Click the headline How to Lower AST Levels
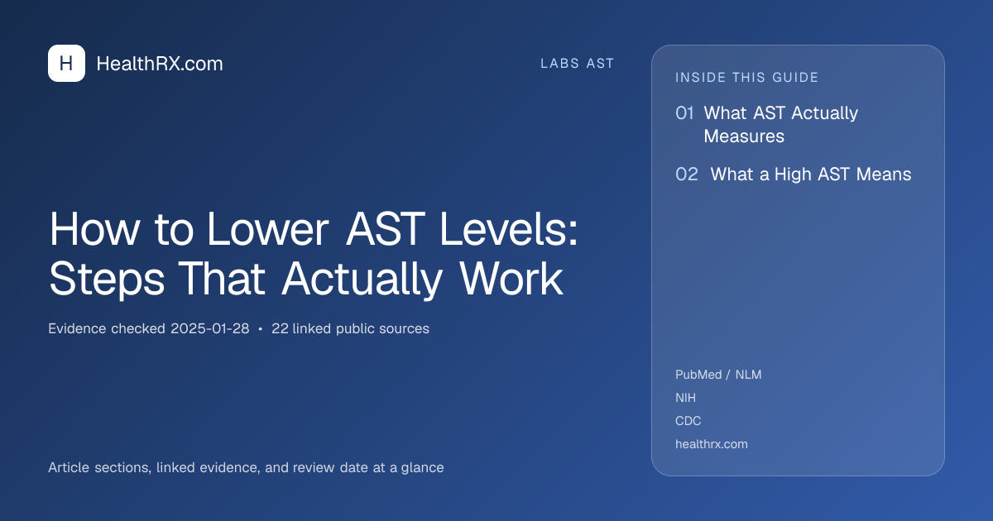Image resolution: width=993 pixels, height=521 pixels. 314,254
